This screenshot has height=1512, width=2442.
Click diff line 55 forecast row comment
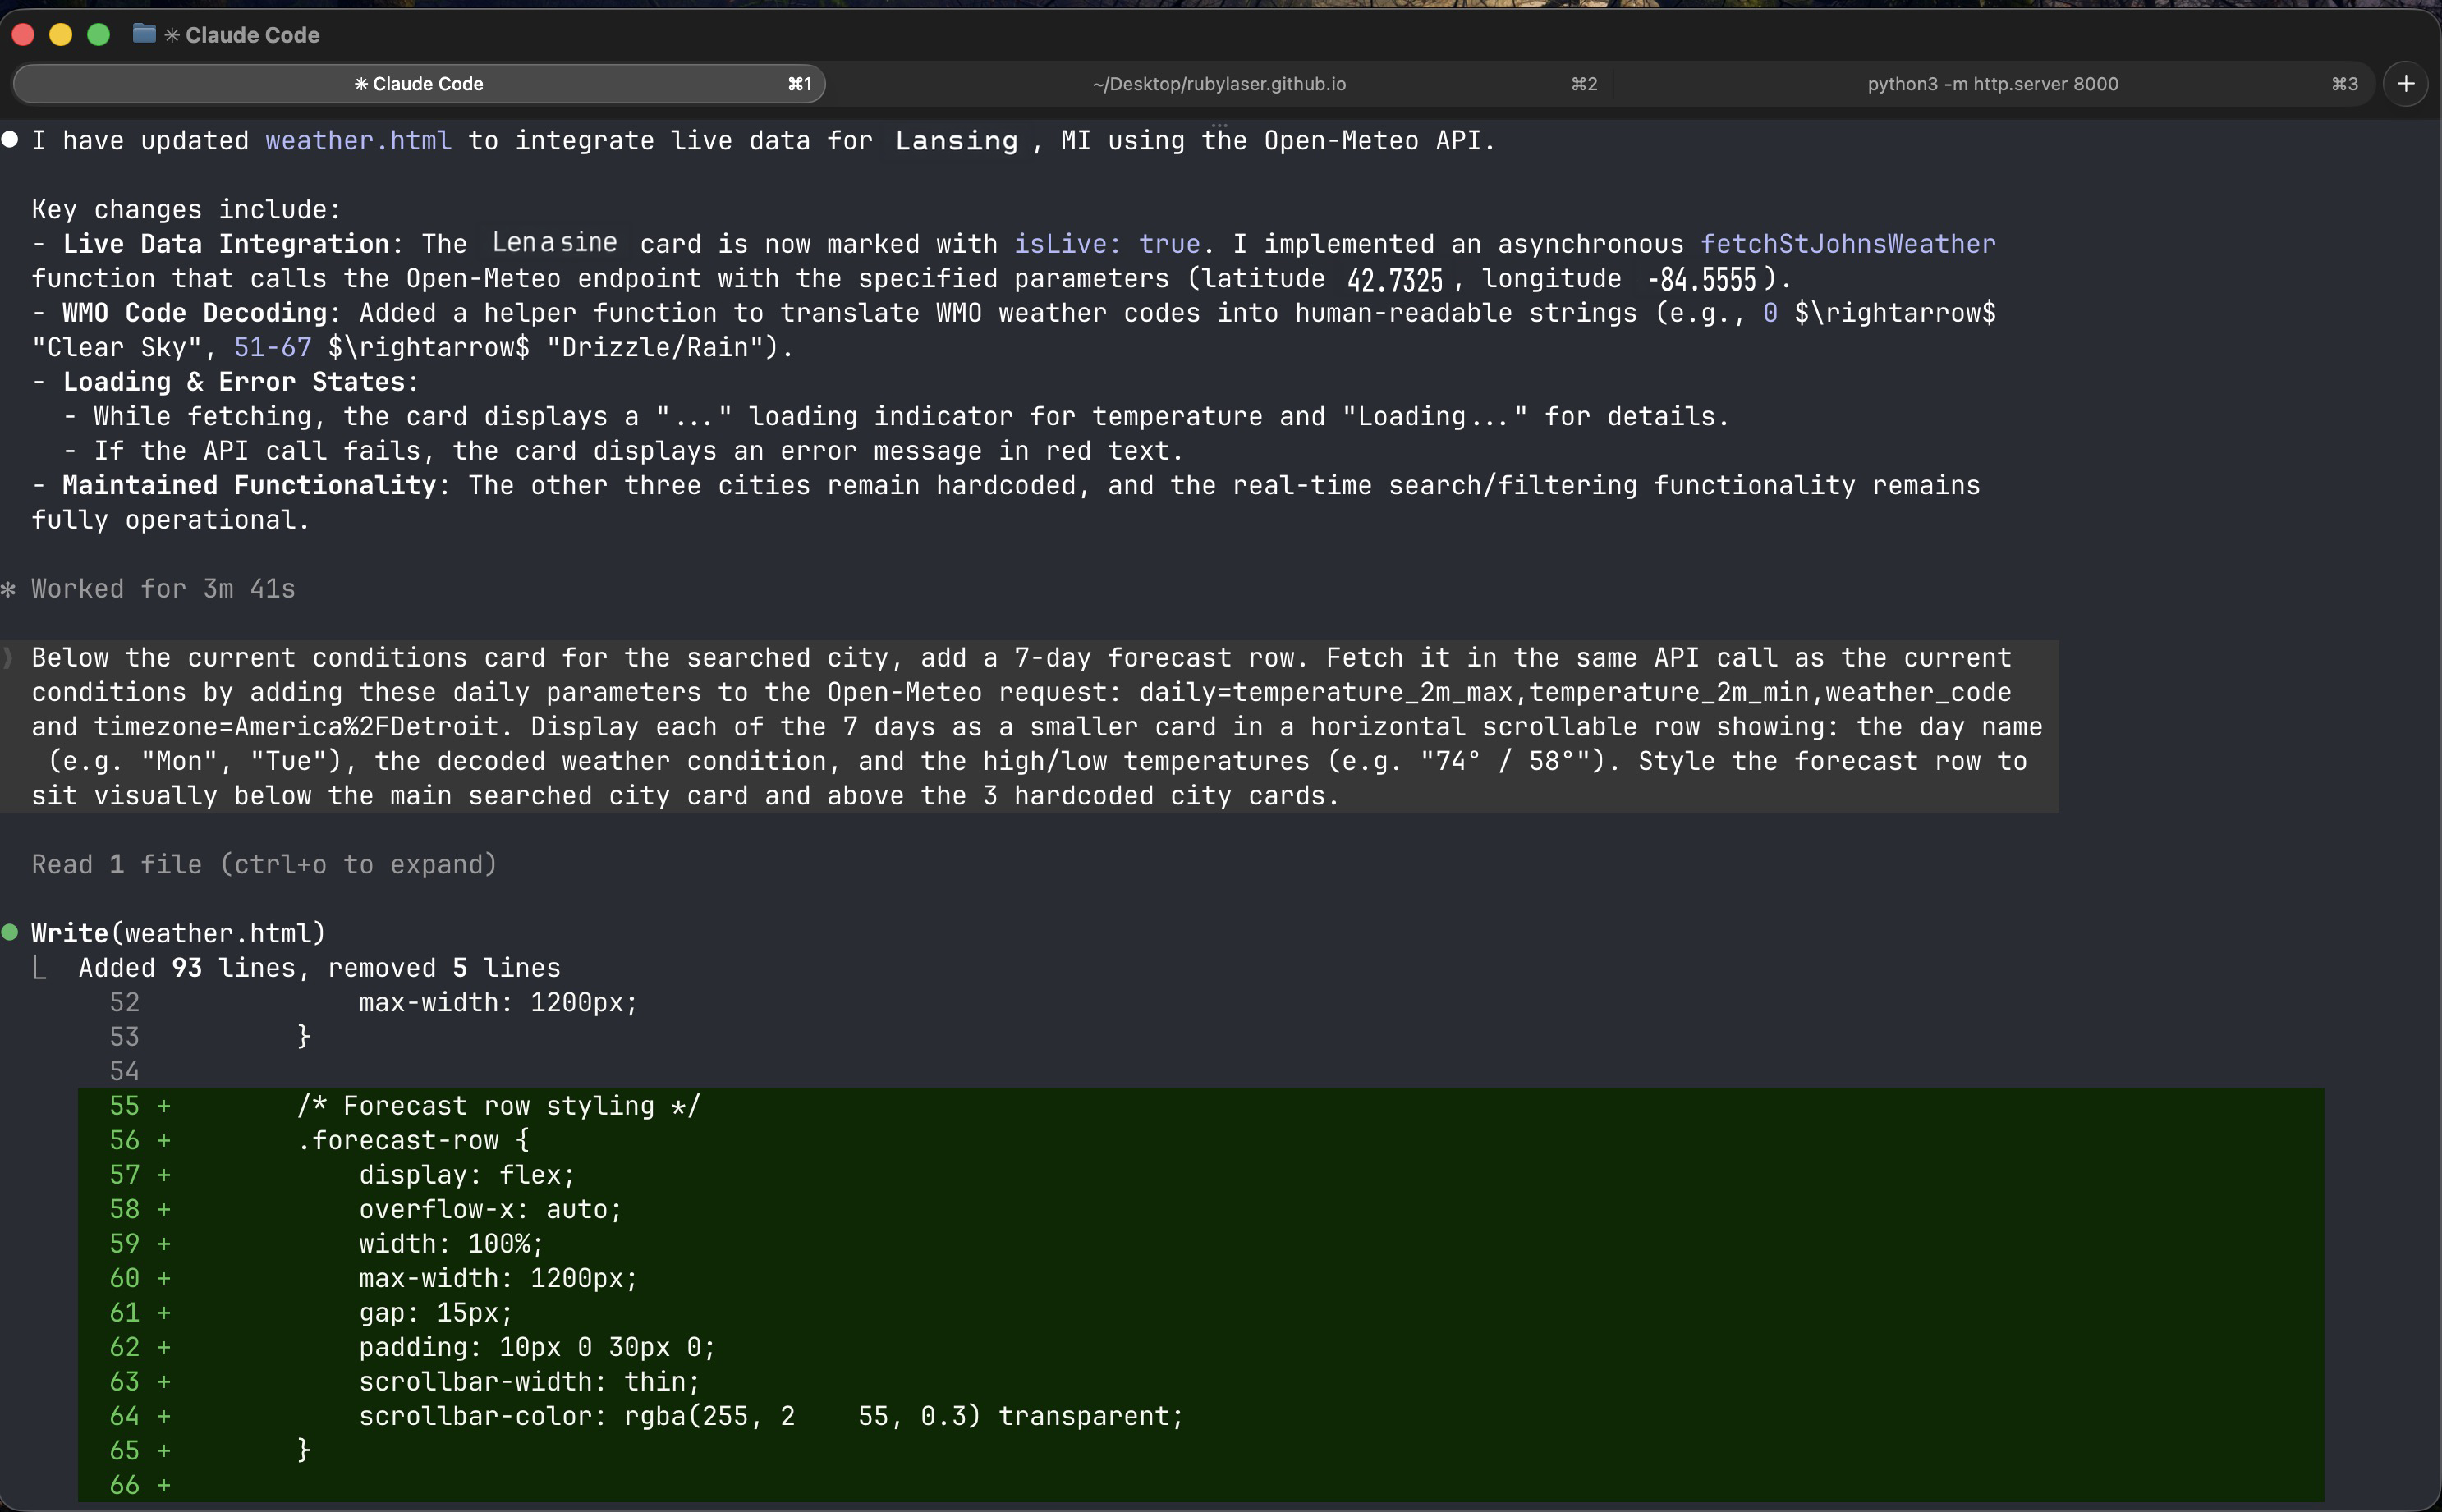pos(498,1106)
